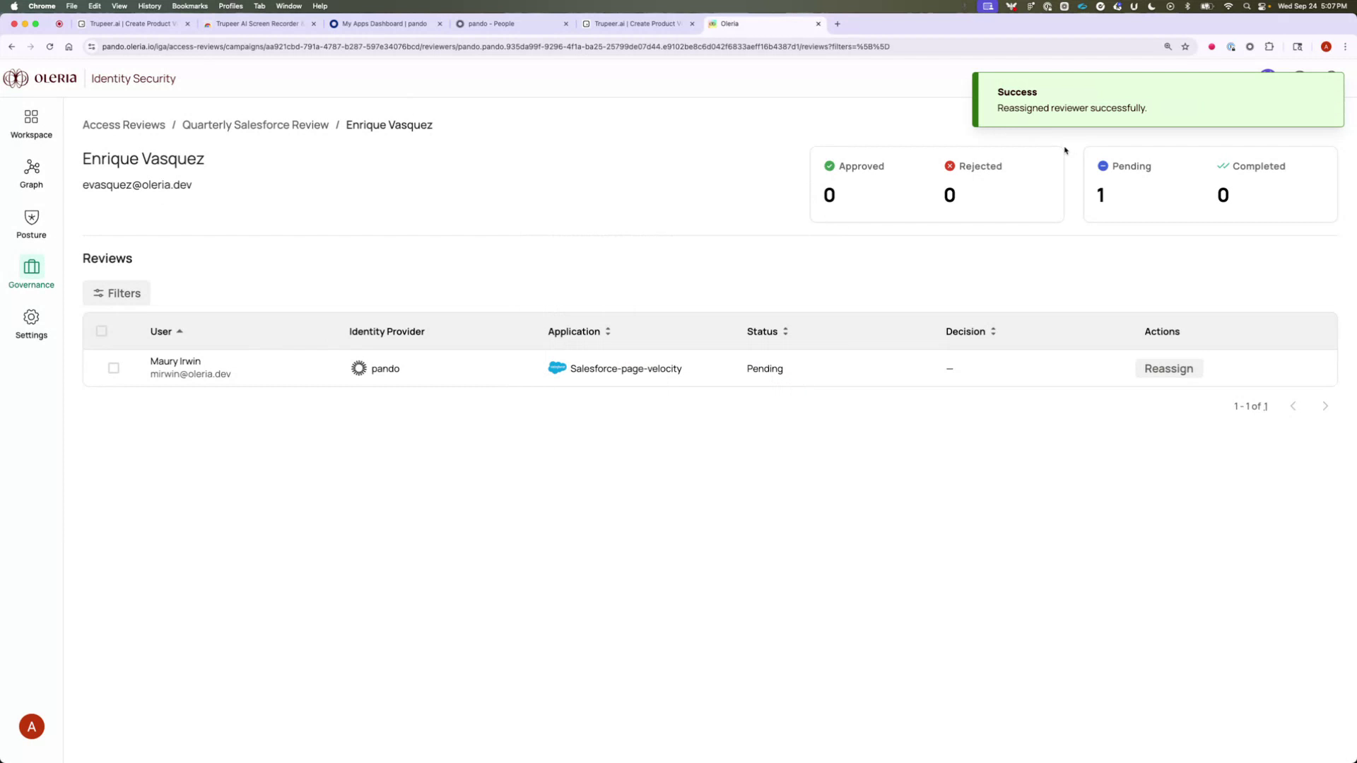
Task: Sort by the Status column
Action: click(x=785, y=331)
